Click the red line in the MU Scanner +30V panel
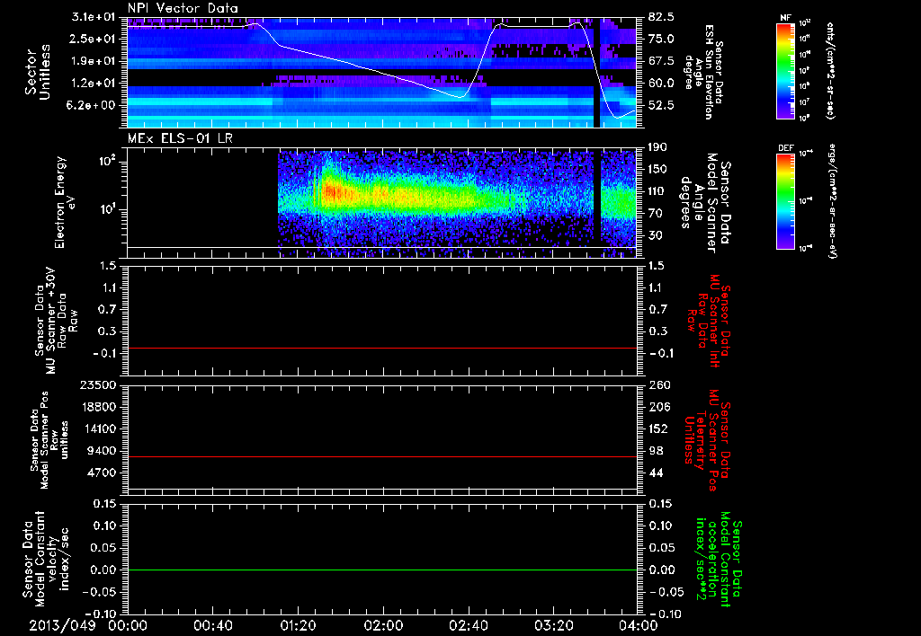 pos(382,348)
